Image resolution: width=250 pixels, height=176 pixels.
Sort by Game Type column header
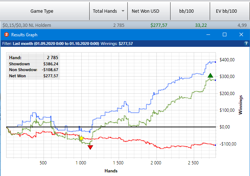(x=45, y=11)
